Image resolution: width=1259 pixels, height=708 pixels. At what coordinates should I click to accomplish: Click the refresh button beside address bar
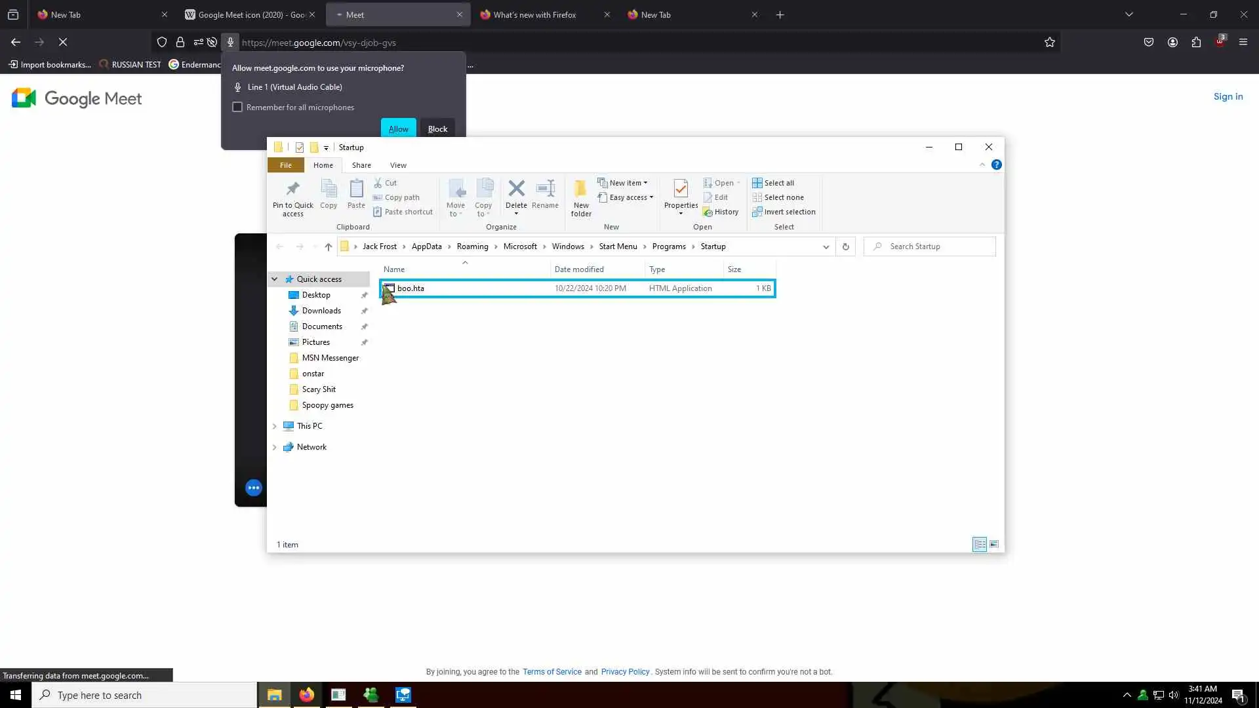pyautogui.click(x=845, y=246)
